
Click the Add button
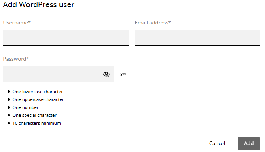pyautogui.click(x=249, y=144)
